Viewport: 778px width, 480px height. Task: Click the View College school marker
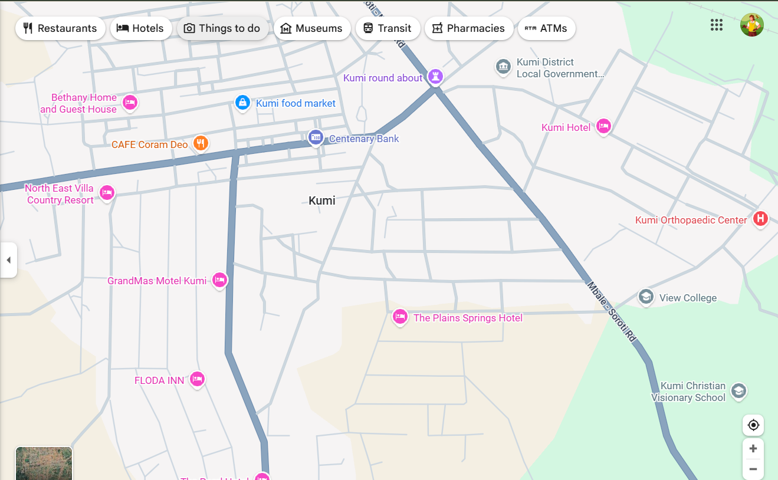(646, 297)
